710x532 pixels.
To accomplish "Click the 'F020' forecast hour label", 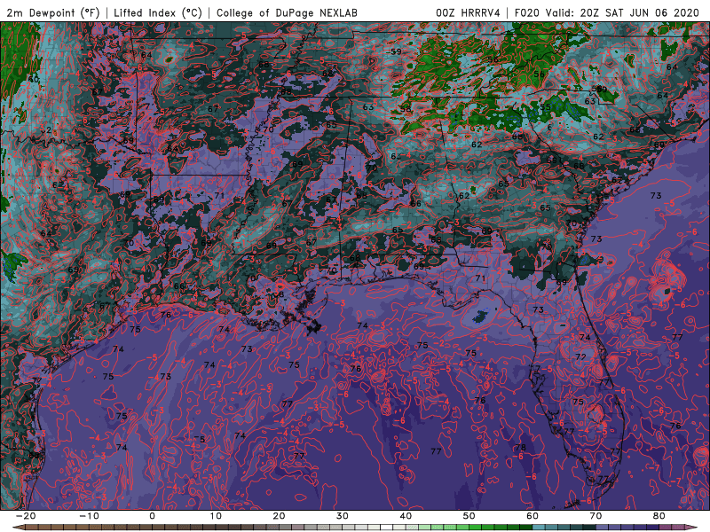I will [526, 12].
